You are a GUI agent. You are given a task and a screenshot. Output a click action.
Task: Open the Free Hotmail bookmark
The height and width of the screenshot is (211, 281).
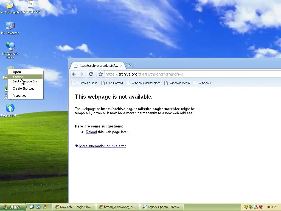[x=112, y=83]
